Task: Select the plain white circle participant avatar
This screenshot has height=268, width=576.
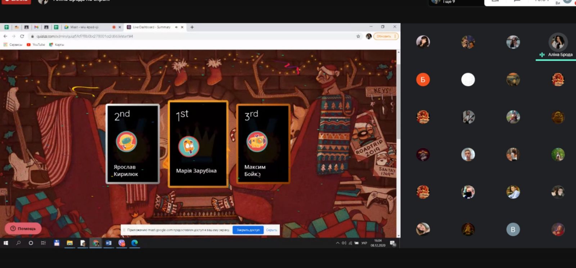Action: 468,80
